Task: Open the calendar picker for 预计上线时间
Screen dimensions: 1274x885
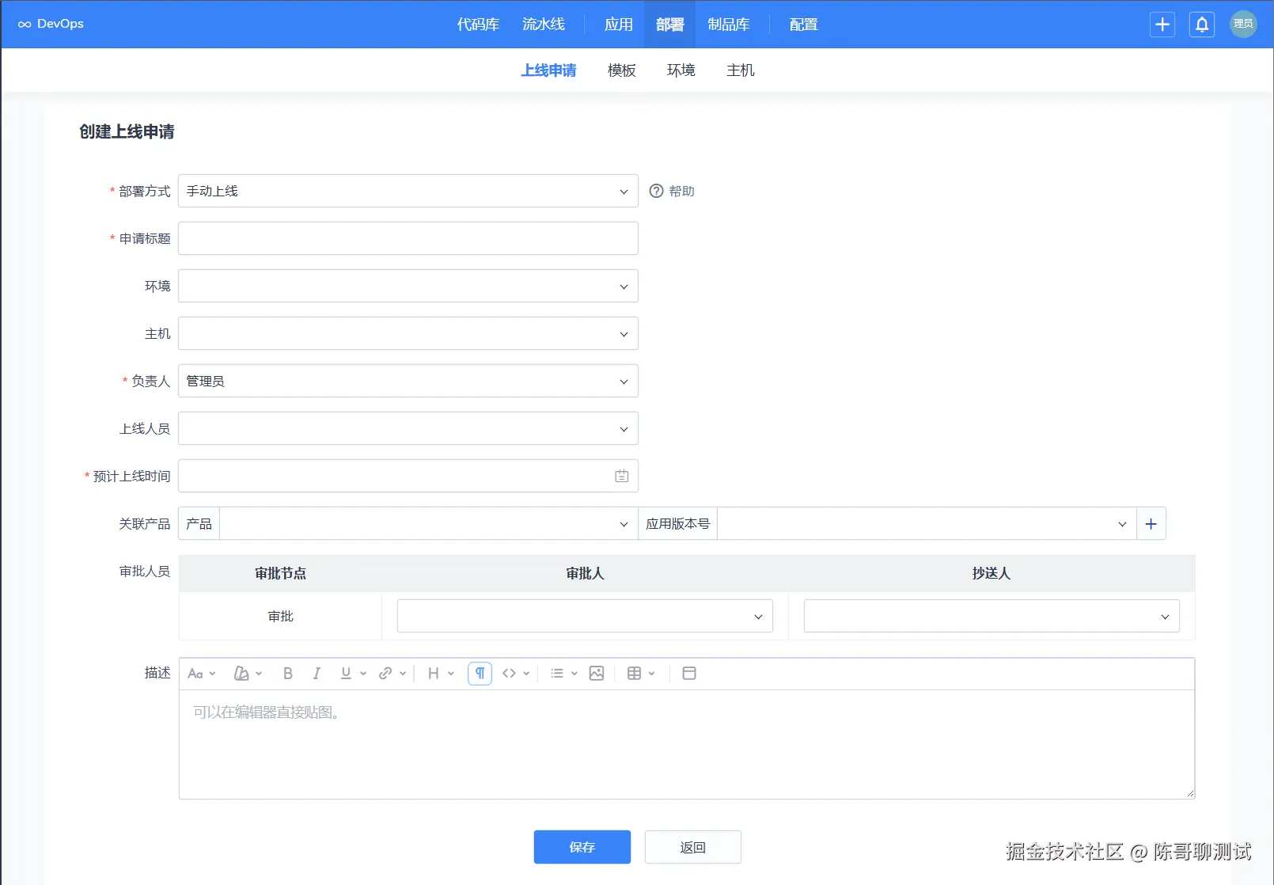Action: click(622, 476)
